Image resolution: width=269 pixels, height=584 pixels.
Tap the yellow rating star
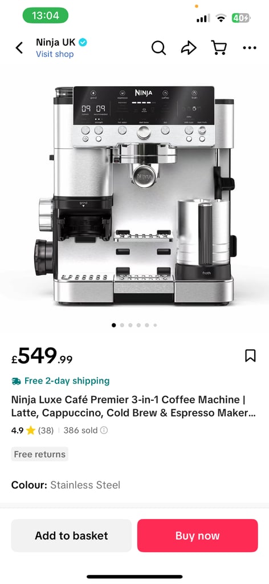(31, 431)
